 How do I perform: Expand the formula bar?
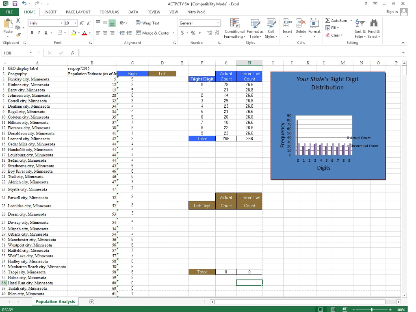pyautogui.click(x=403, y=53)
